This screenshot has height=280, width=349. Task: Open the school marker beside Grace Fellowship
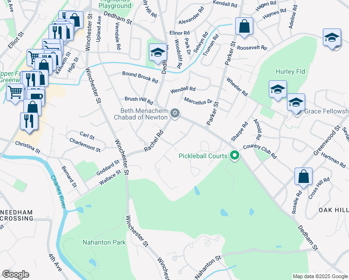coord(296,104)
